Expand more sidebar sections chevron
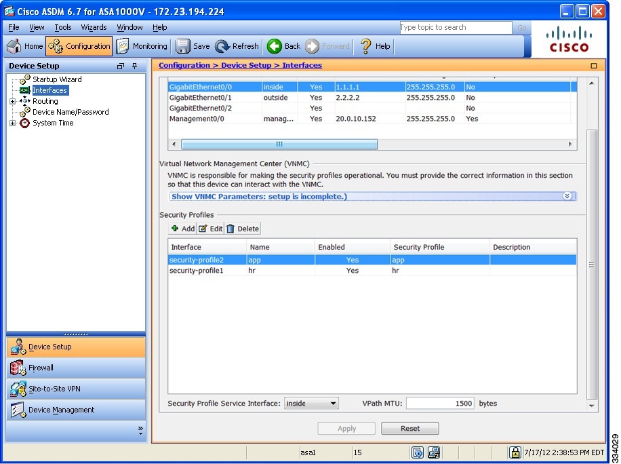The height and width of the screenshot is (464, 621). 140,430
